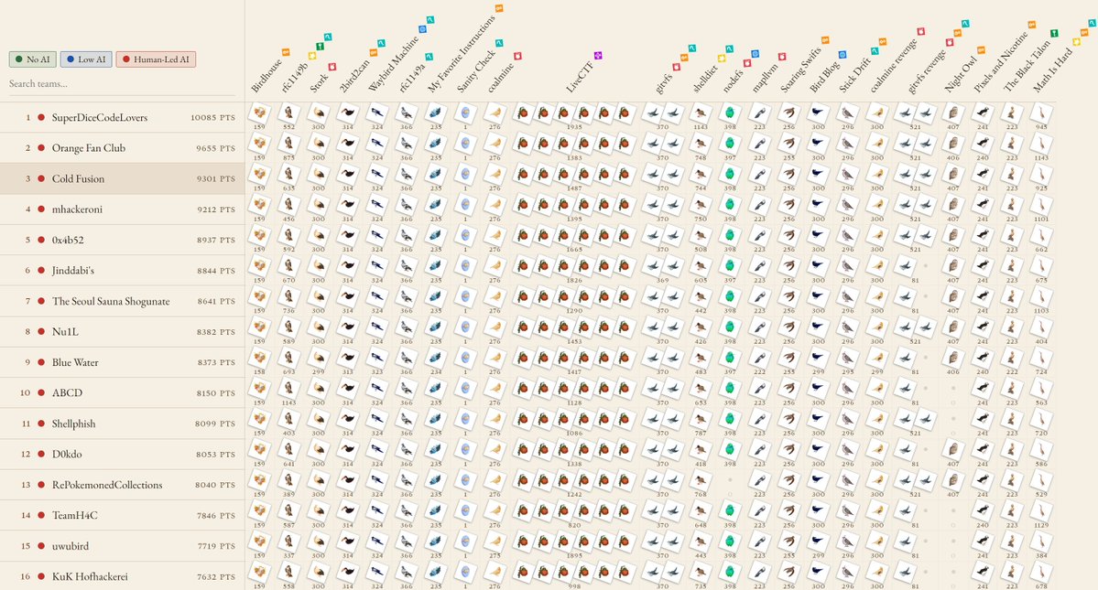Select mhackeroni's 2bird2can black bird icon
Viewport: 1098px width, 590px height.
(348, 205)
